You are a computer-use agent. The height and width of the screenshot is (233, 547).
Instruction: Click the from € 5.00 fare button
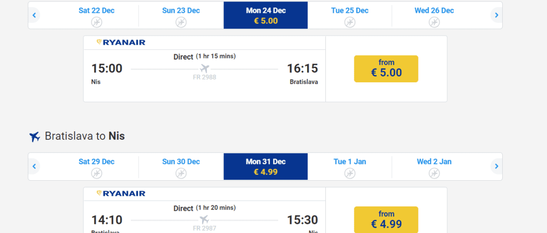[x=386, y=69]
